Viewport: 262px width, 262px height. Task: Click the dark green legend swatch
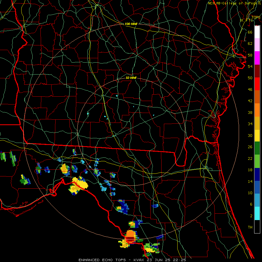coord(257,148)
